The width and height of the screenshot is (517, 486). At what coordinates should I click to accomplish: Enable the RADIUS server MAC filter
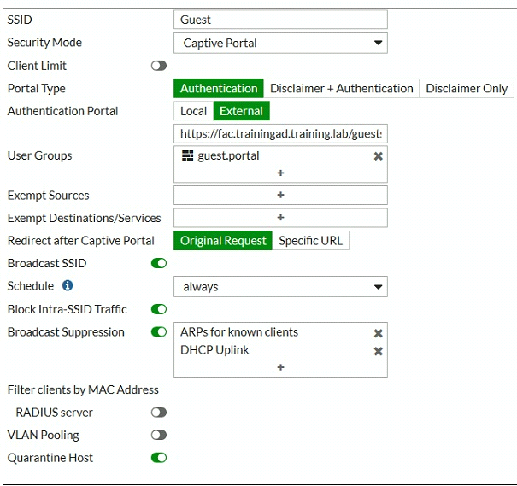(x=159, y=413)
